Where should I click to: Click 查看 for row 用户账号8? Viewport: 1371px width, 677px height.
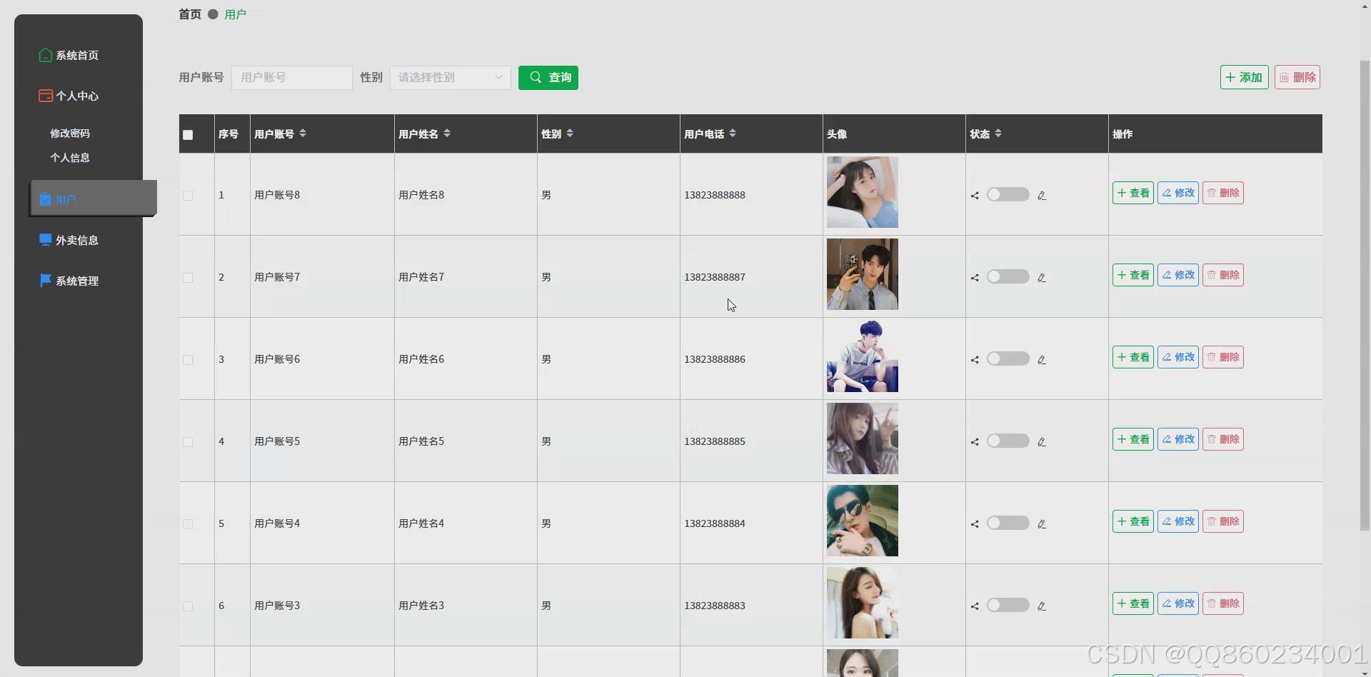1133,193
